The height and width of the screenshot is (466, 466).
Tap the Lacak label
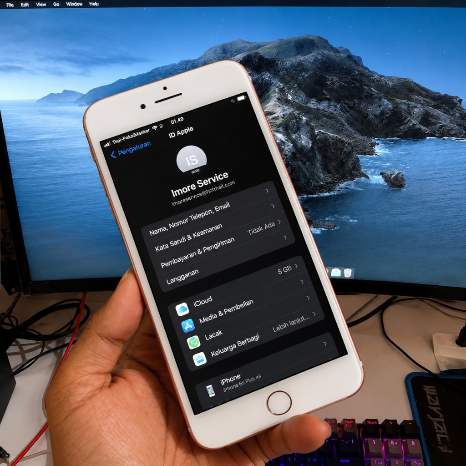[x=214, y=335]
